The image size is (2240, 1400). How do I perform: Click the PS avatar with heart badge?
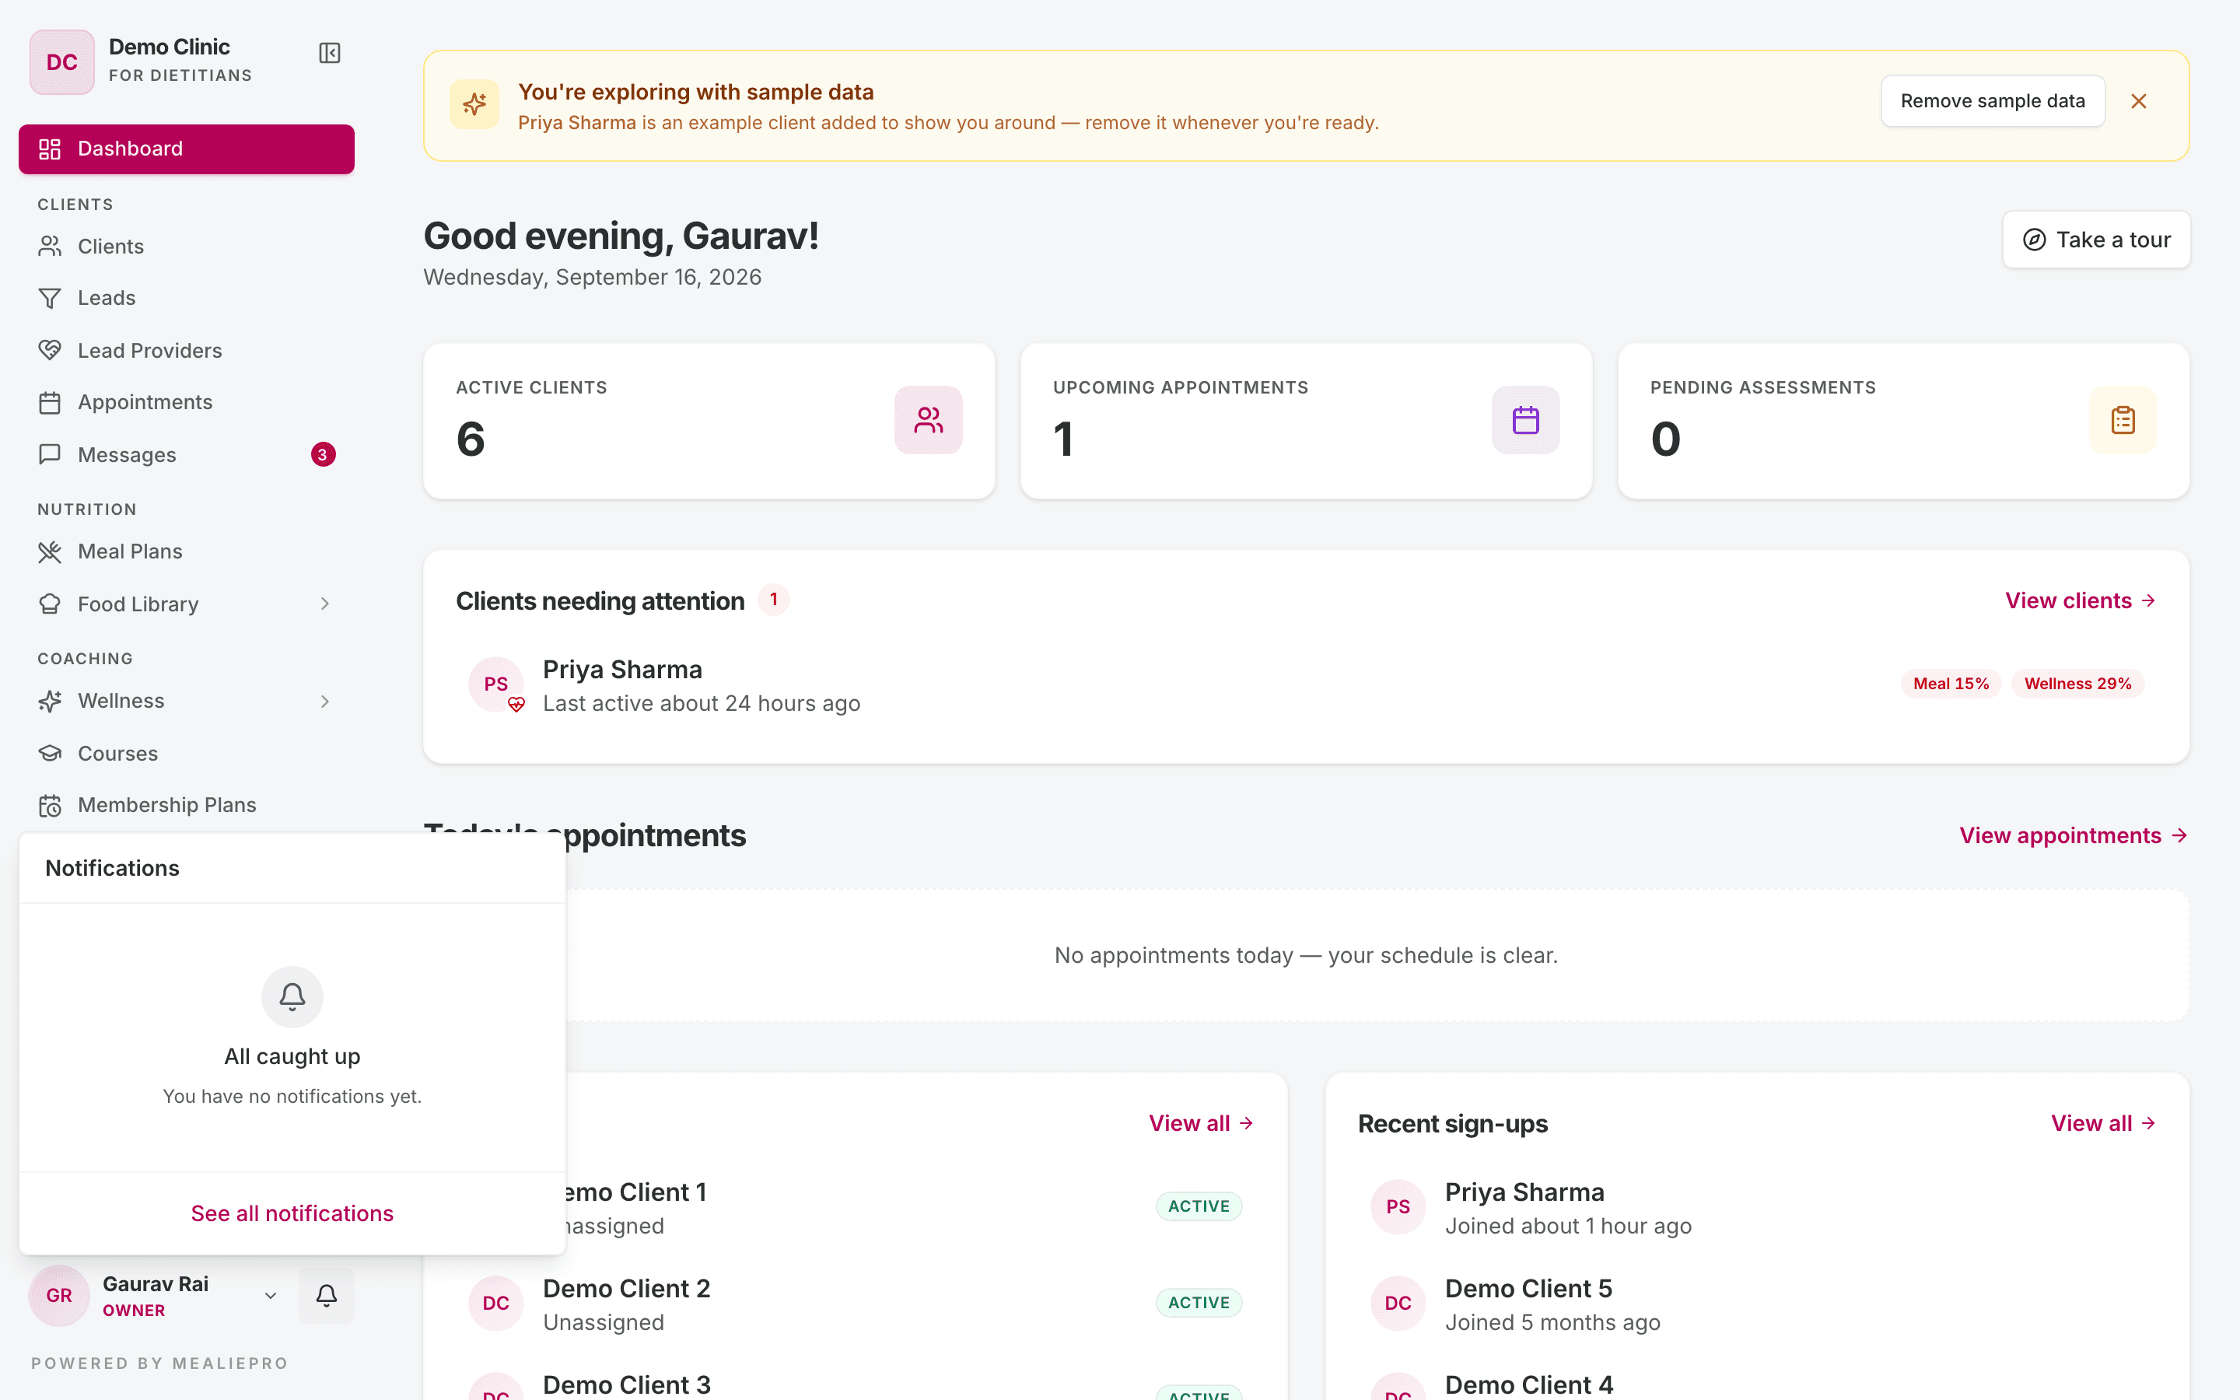coord(496,684)
